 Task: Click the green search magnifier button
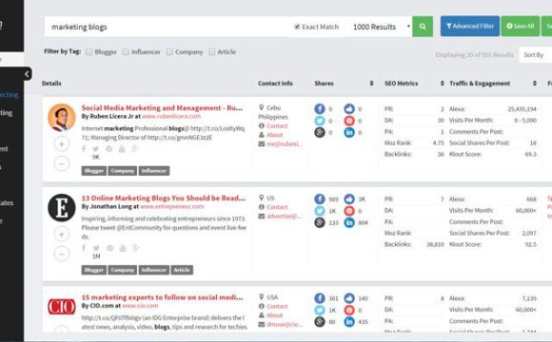[423, 27]
